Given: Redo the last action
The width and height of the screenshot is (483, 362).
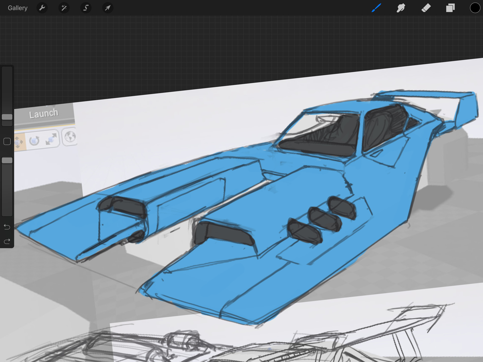Looking at the screenshot, I should click(x=7, y=241).
